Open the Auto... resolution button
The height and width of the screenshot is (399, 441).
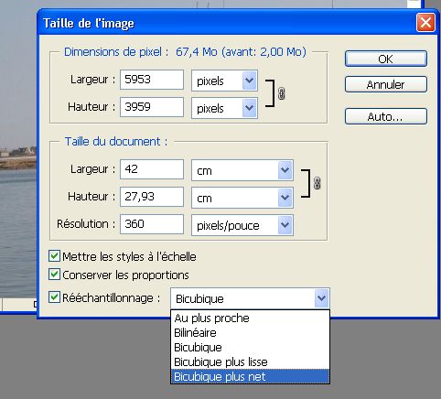(386, 116)
